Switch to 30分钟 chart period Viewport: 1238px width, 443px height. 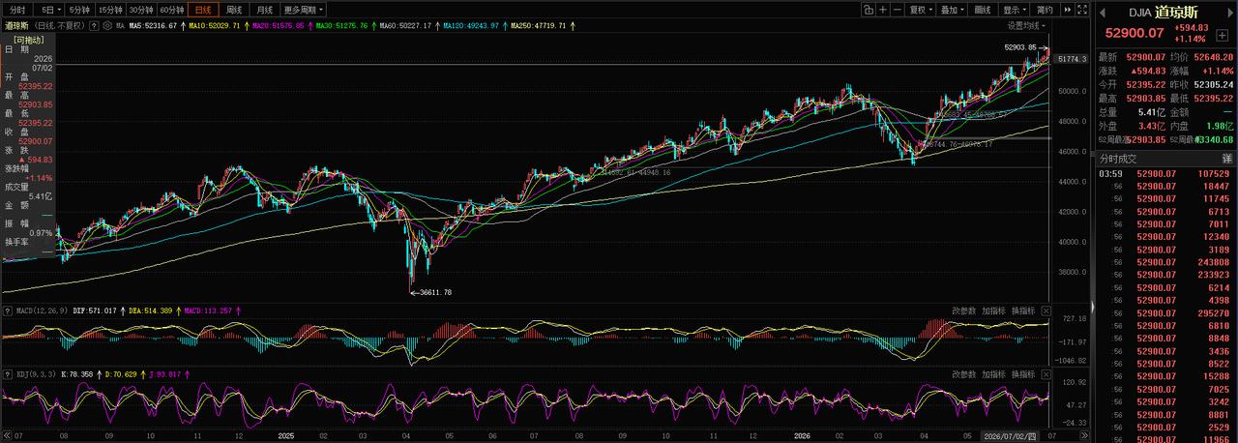(x=141, y=10)
